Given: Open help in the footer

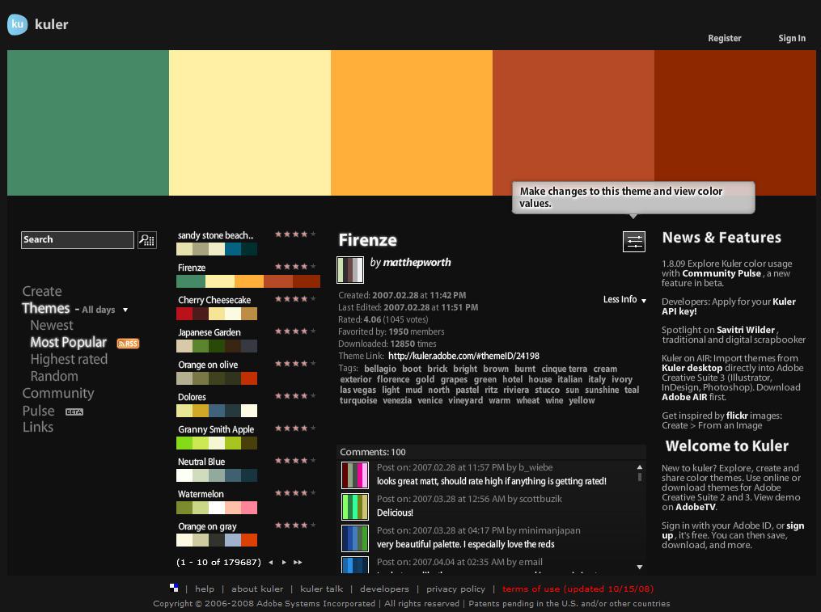Looking at the screenshot, I should click(x=205, y=589).
